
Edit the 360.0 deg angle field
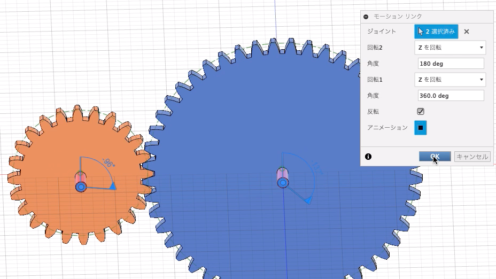point(451,96)
